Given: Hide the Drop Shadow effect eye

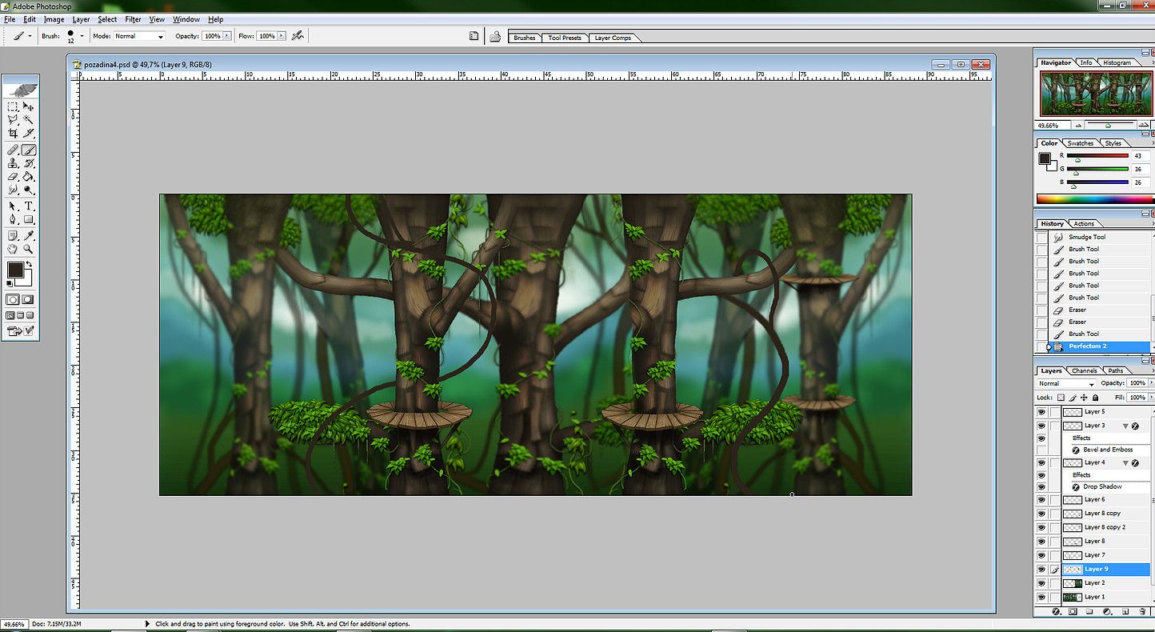Looking at the screenshot, I should click(x=1041, y=486).
